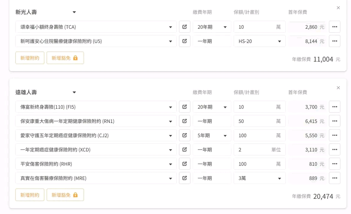This screenshot has height=214, width=351.
Task: Change 5年期 payment term for CJ2
Action: click(x=212, y=135)
